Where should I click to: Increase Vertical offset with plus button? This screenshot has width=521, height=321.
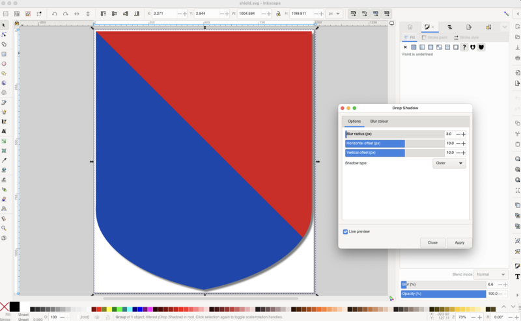[x=463, y=153]
